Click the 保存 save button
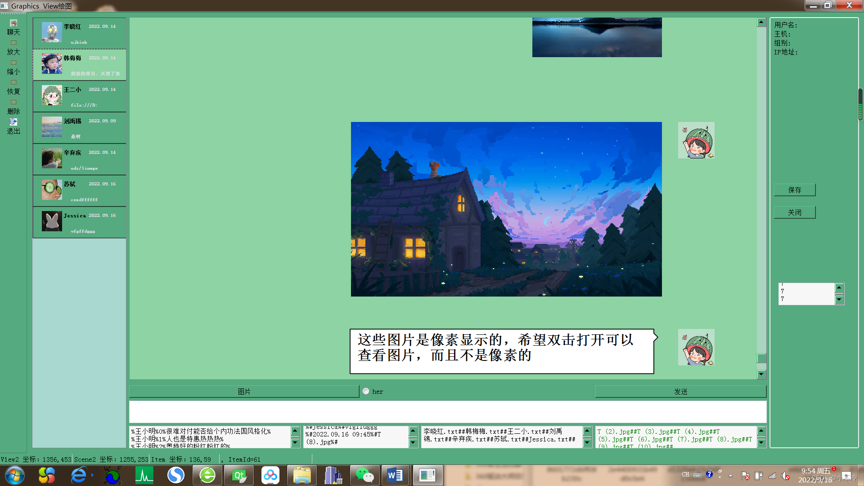864x486 pixels. [795, 190]
